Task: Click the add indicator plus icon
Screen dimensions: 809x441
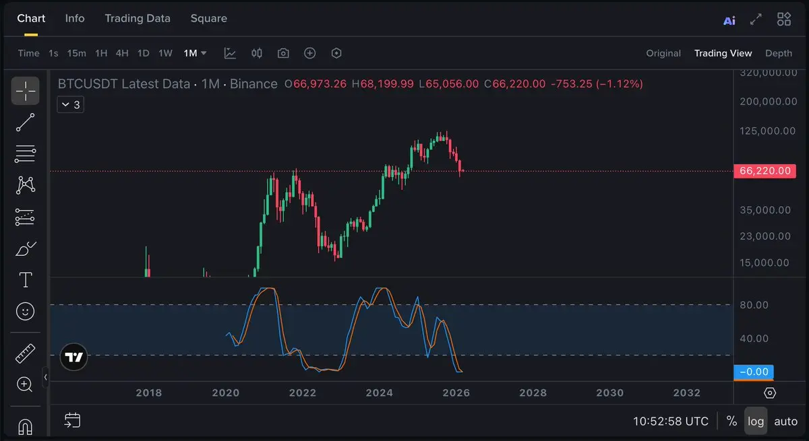Action: click(309, 53)
